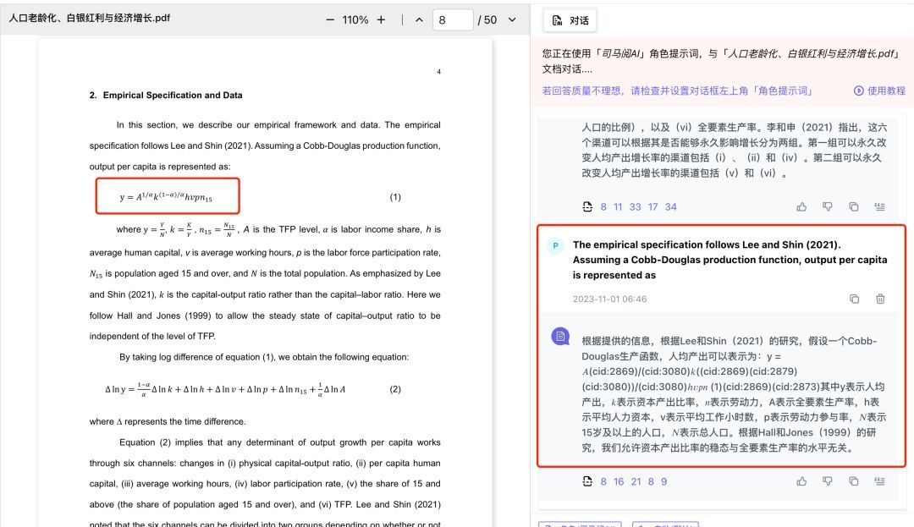The width and height of the screenshot is (914, 527).
Task: Click the timestamp 2023-11-01 06:46
Action: [609, 299]
